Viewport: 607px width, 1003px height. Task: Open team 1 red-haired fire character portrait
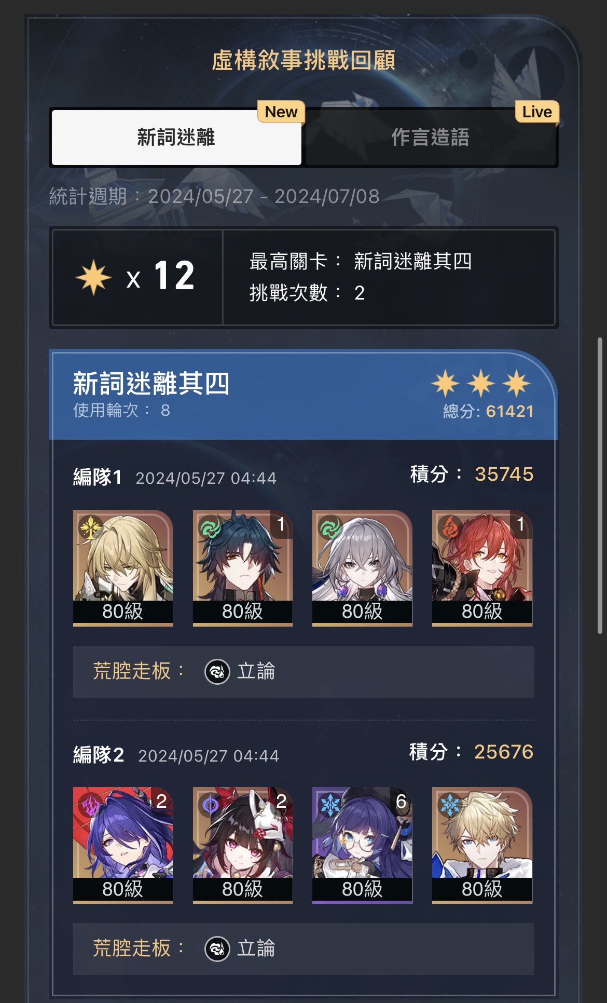tap(482, 568)
